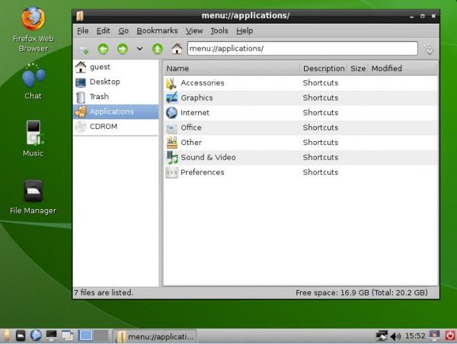This screenshot has height=344, width=457.
Task: Click the Home toolbar icon
Action: pyautogui.click(x=177, y=49)
